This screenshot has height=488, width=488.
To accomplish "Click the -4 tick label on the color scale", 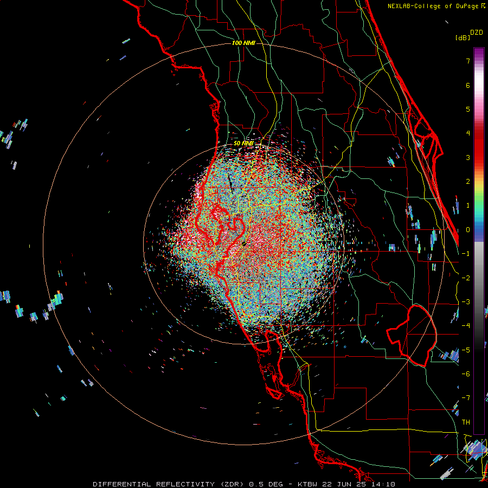I will pos(466,326).
